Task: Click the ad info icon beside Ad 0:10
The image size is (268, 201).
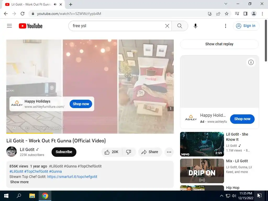Action: point(28,128)
